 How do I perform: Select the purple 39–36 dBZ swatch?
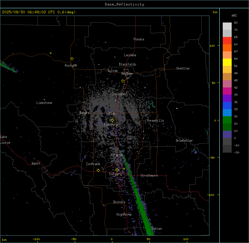click(227, 98)
